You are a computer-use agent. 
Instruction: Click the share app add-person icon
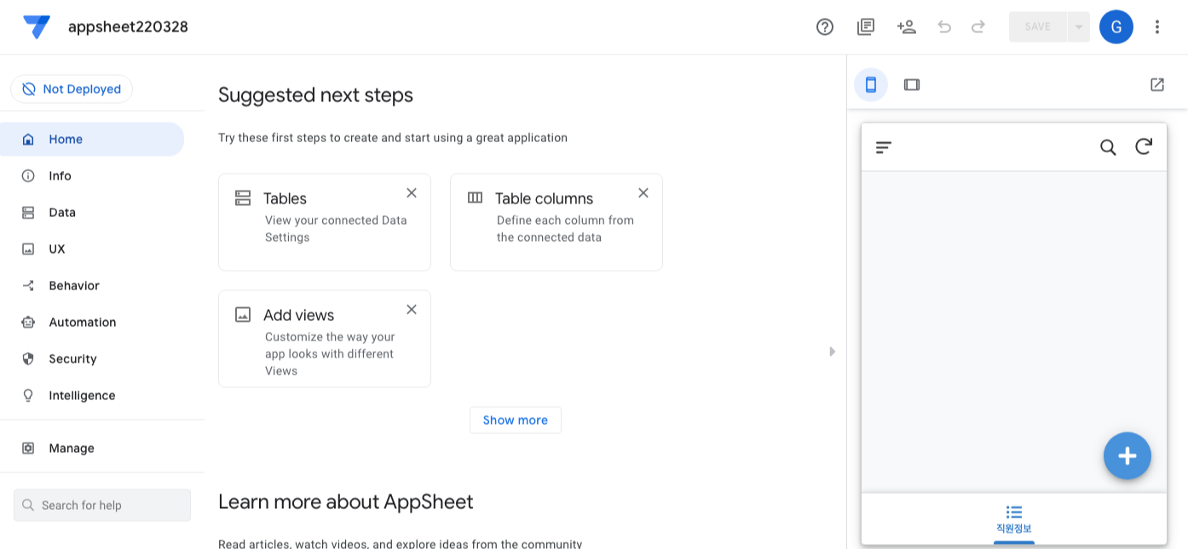(x=907, y=26)
